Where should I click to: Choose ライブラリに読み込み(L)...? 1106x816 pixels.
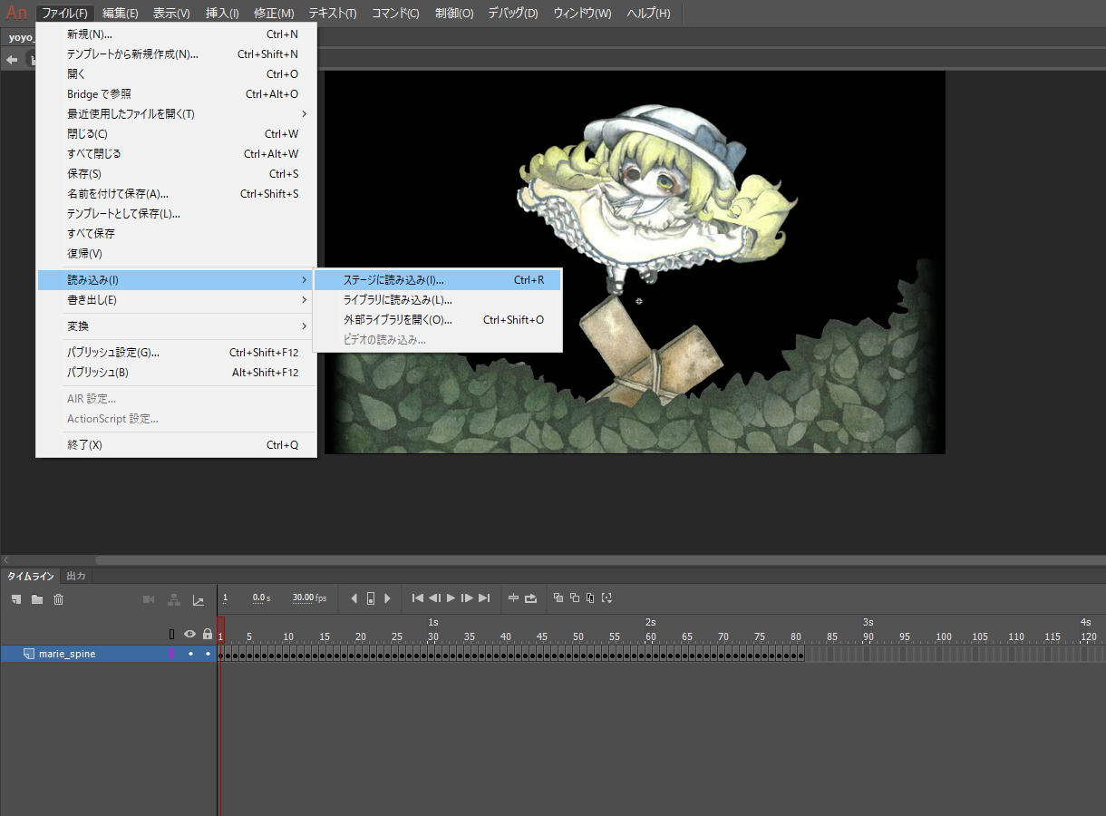point(437,300)
